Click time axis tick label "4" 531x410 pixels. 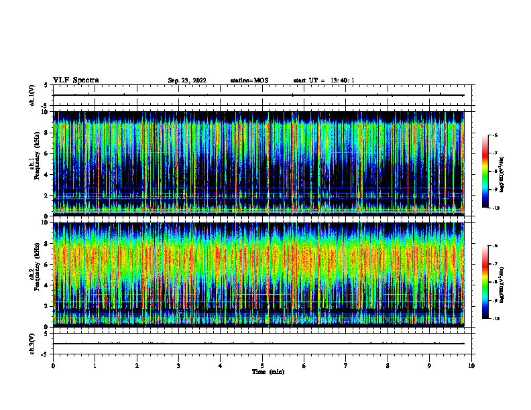pos(221,366)
